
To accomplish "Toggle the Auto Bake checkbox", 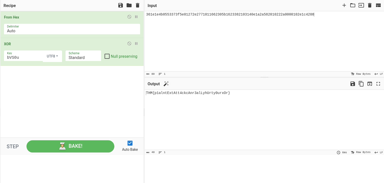I will pyautogui.click(x=130, y=143).
